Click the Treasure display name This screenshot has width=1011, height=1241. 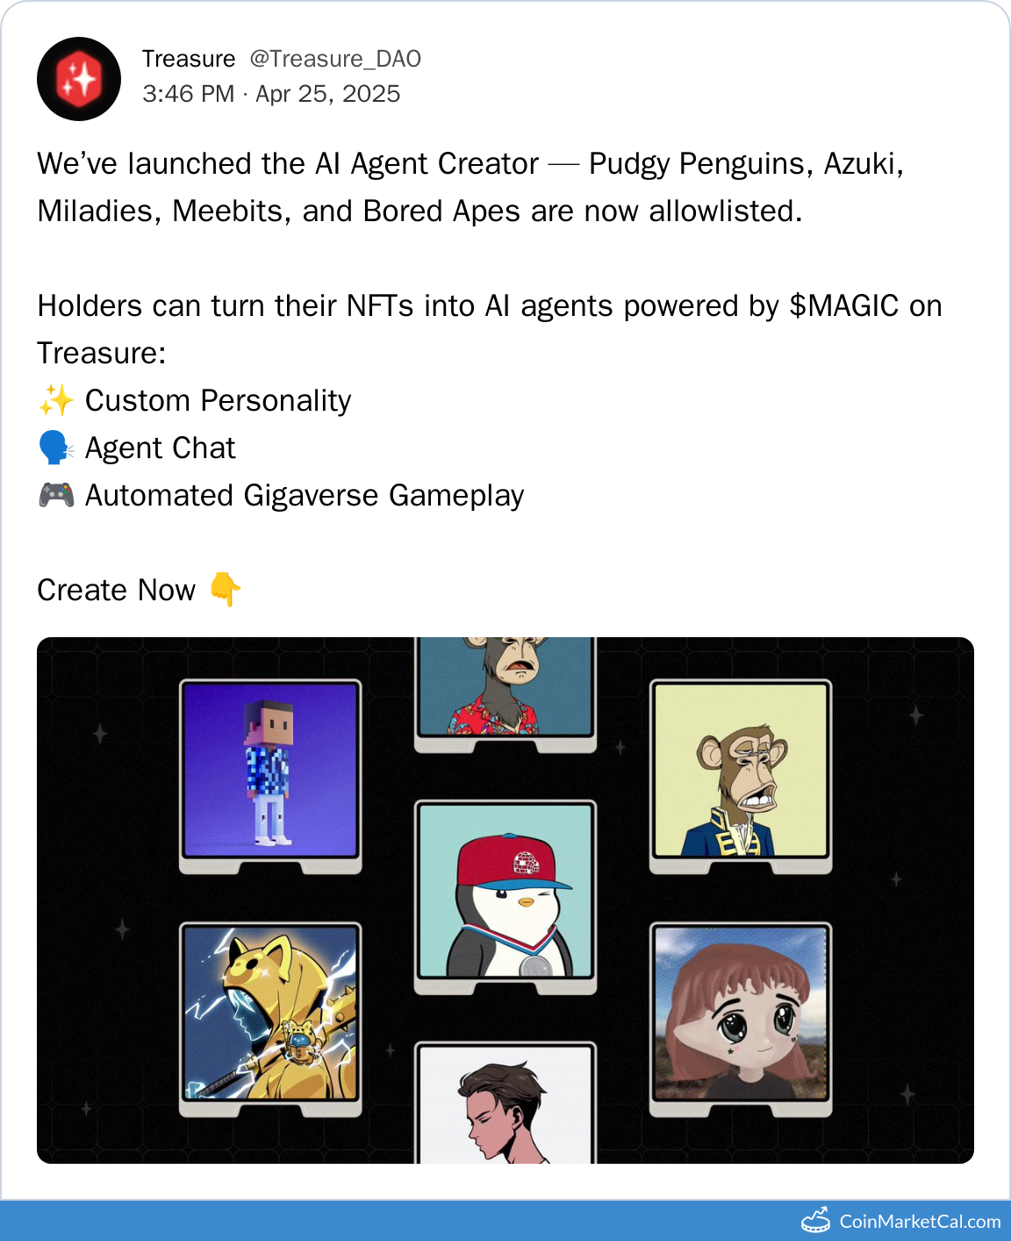point(189,59)
